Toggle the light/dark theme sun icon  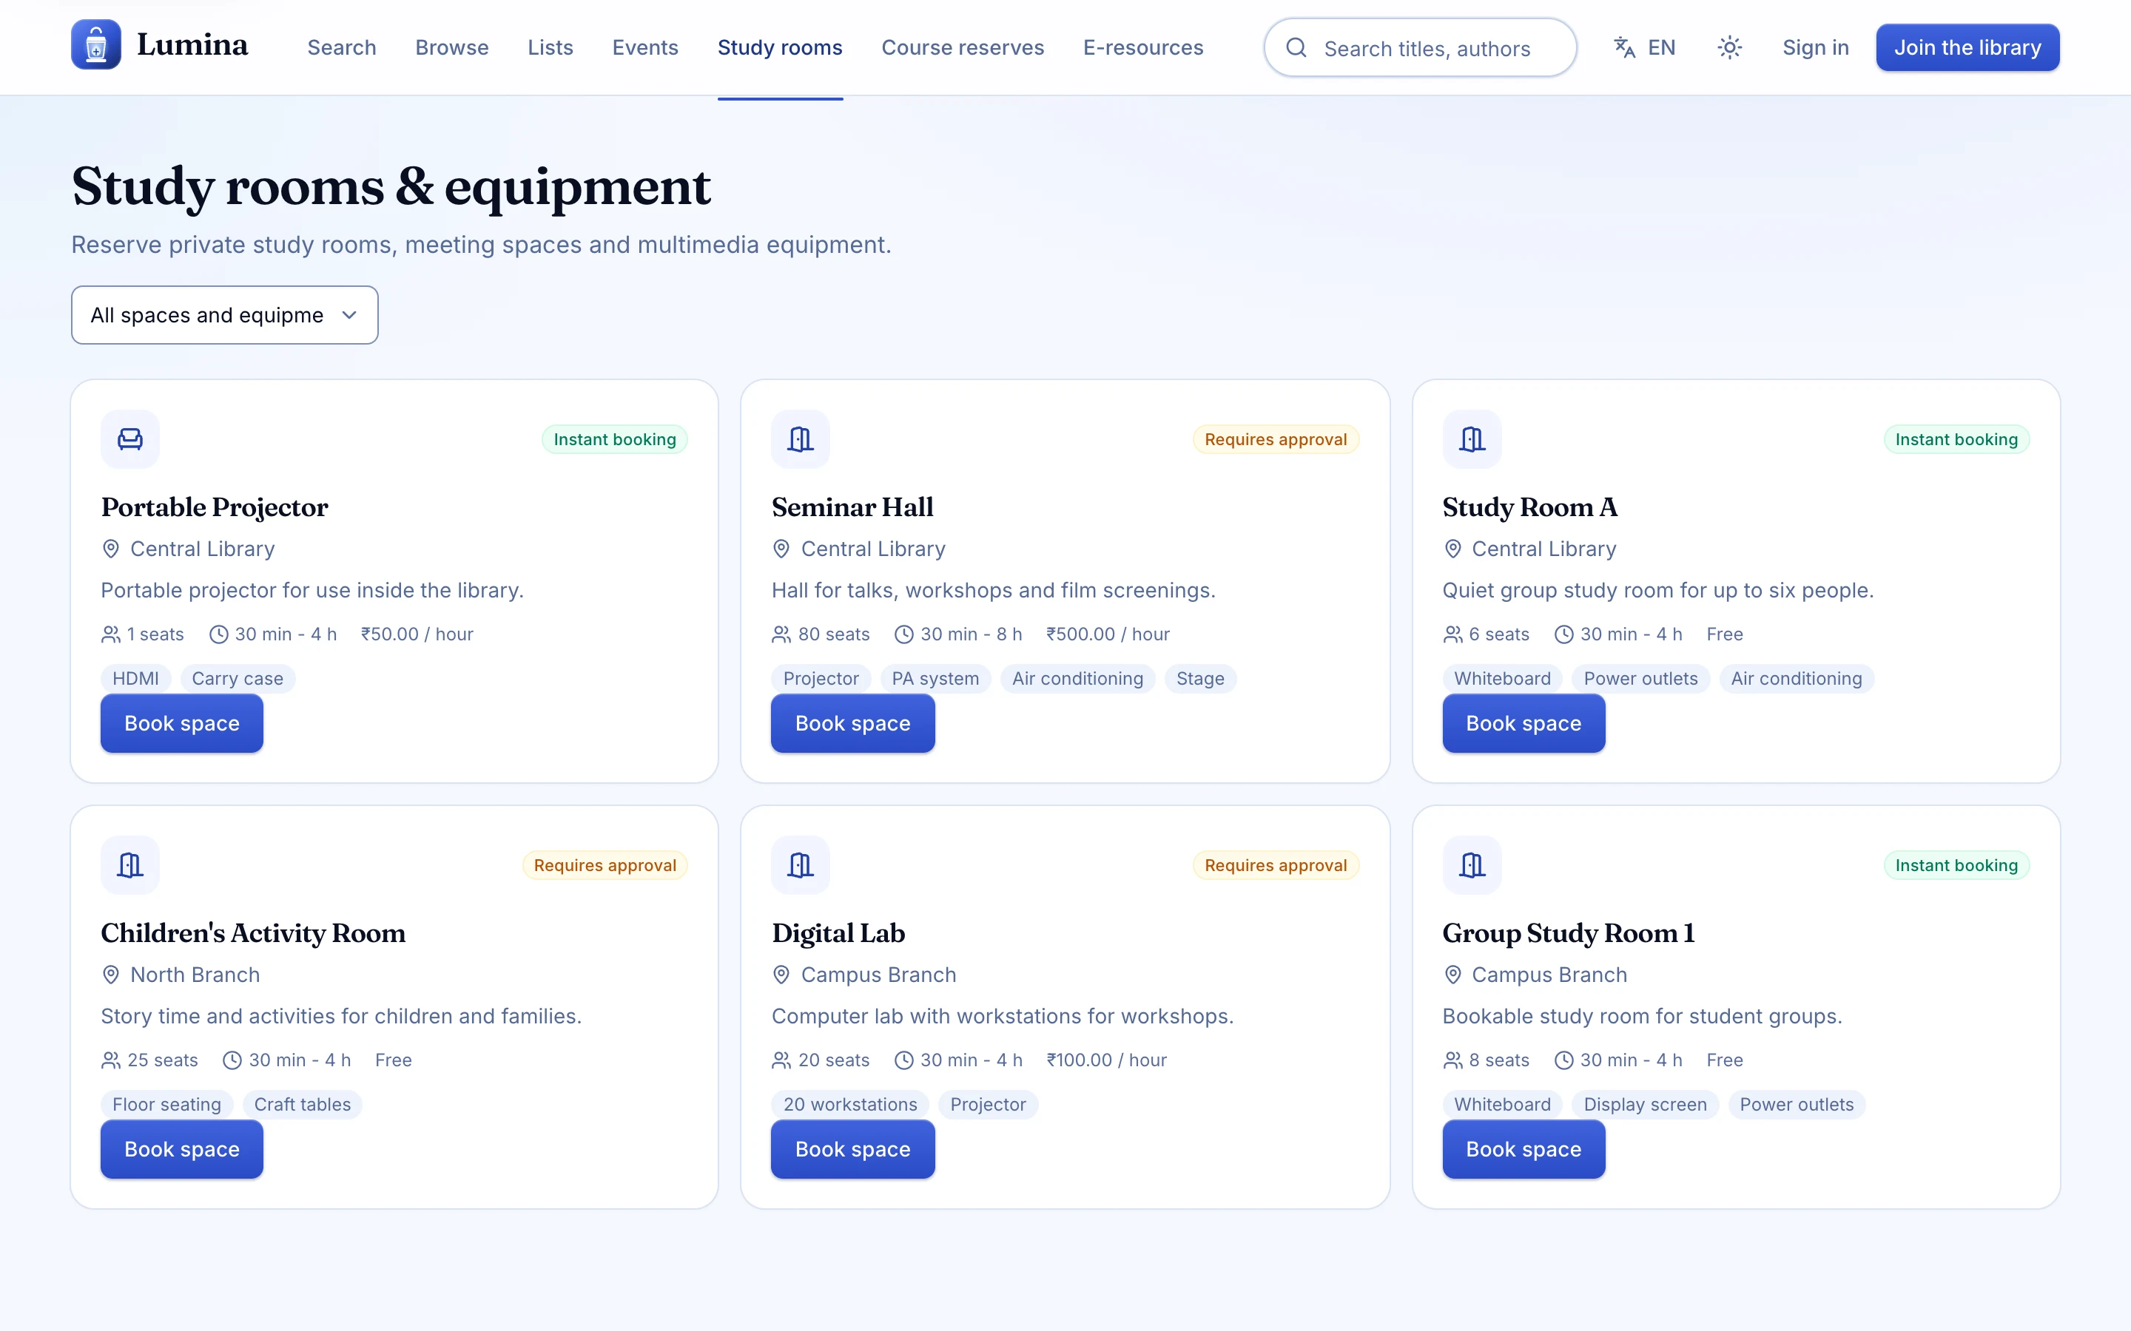(x=1729, y=47)
